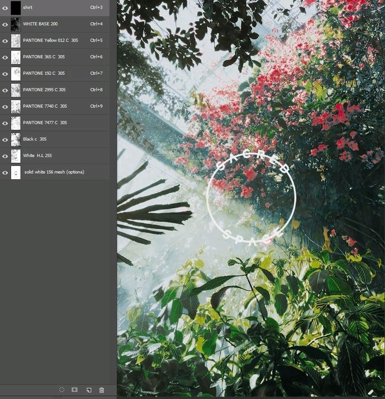Screen dimensions: 385x399
Task: Hide the PANTONE 7740 C channel
Action: 5,107
